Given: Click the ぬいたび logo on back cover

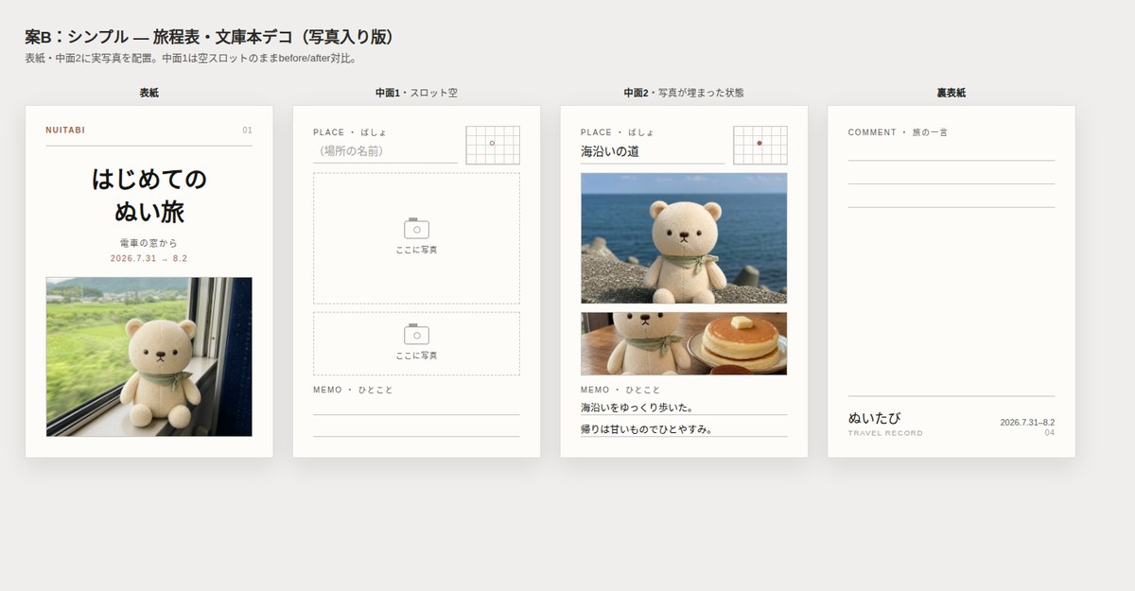Looking at the screenshot, I should [875, 418].
